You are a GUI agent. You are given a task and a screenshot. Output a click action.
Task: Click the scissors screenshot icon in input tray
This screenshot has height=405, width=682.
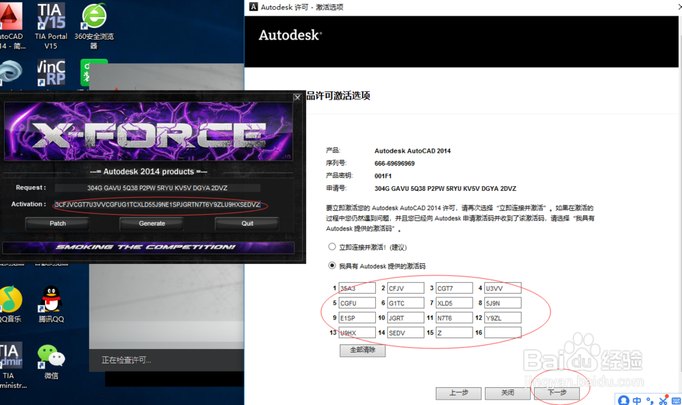coord(663,400)
